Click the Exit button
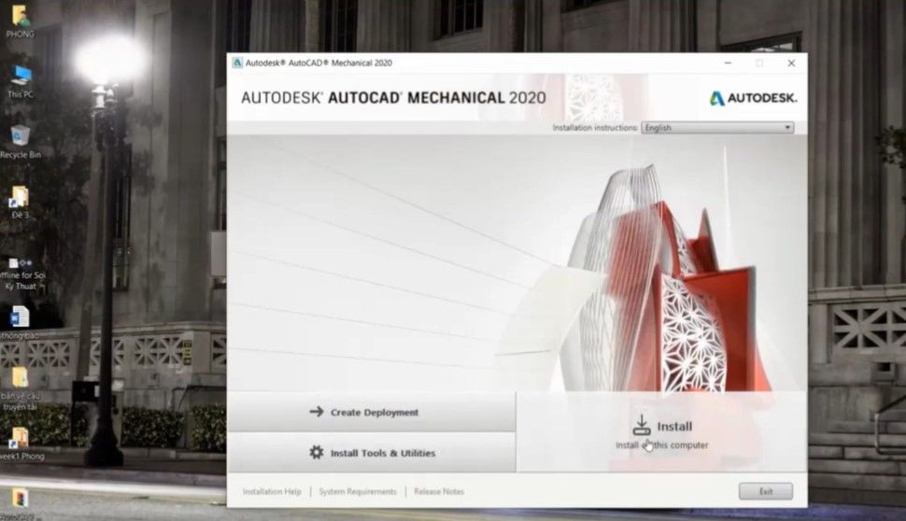906x521 pixels. click(x=766, y=491)
